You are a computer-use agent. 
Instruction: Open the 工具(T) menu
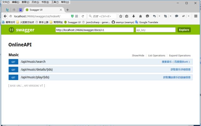coord(55,2)
